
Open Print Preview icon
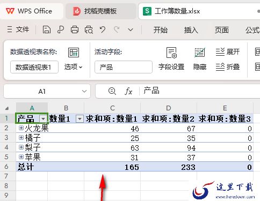[x=89, y=29]
